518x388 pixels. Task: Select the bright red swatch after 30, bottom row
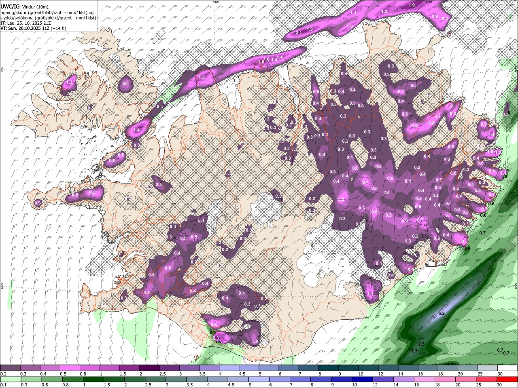pos(507,379)
